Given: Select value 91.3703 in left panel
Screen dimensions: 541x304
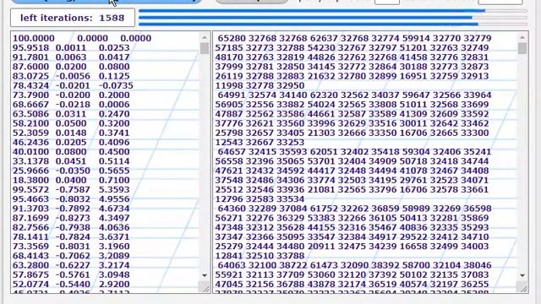Looking at the screenshot, I should 30,209.
